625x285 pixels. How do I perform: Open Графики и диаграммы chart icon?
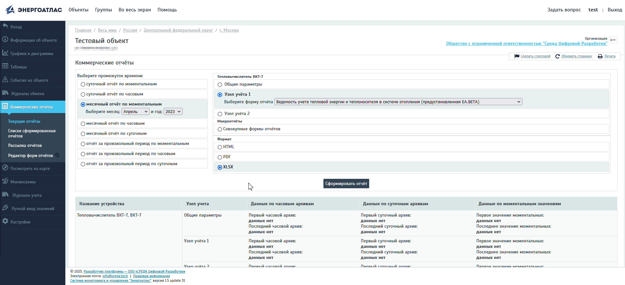pos(5,53)
